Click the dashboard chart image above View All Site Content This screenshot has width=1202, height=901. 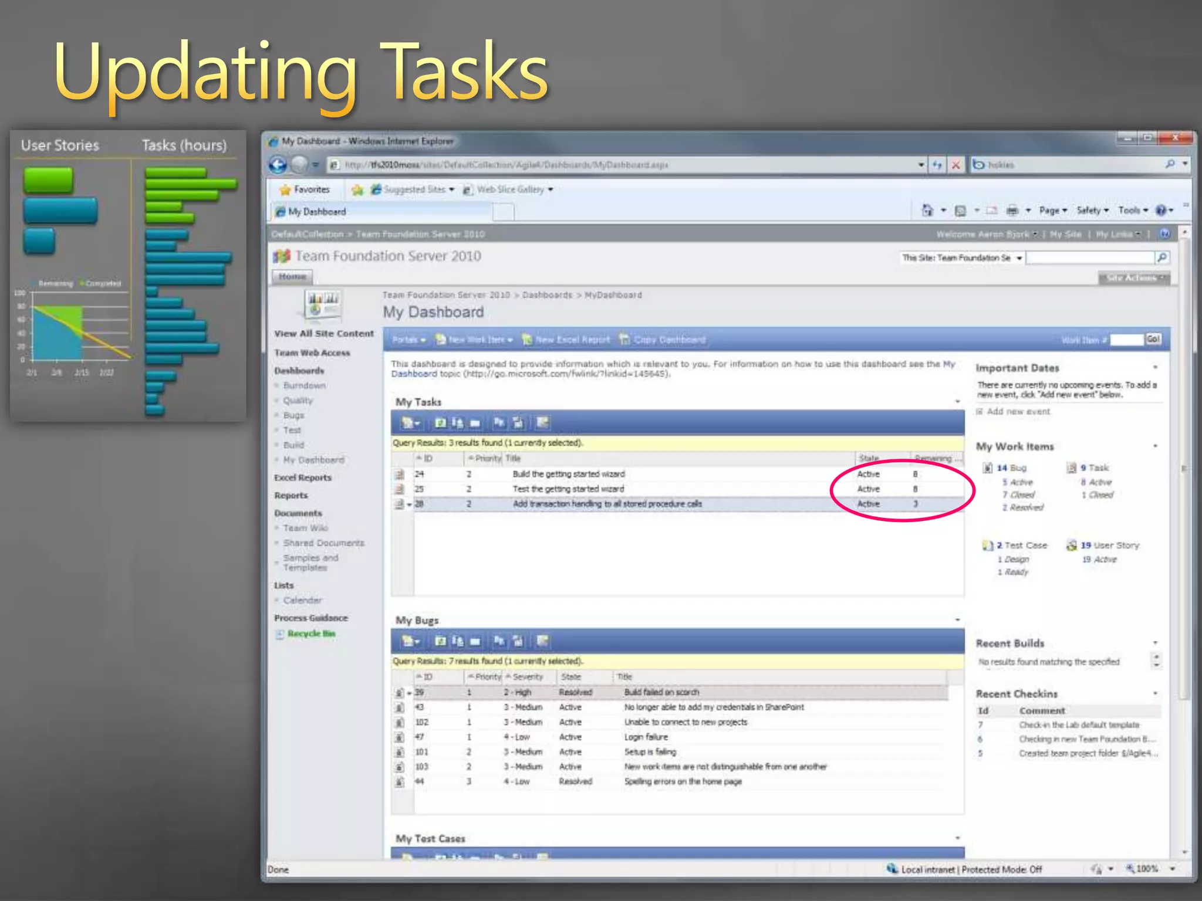pyautogui.click(x=322, y=304)
